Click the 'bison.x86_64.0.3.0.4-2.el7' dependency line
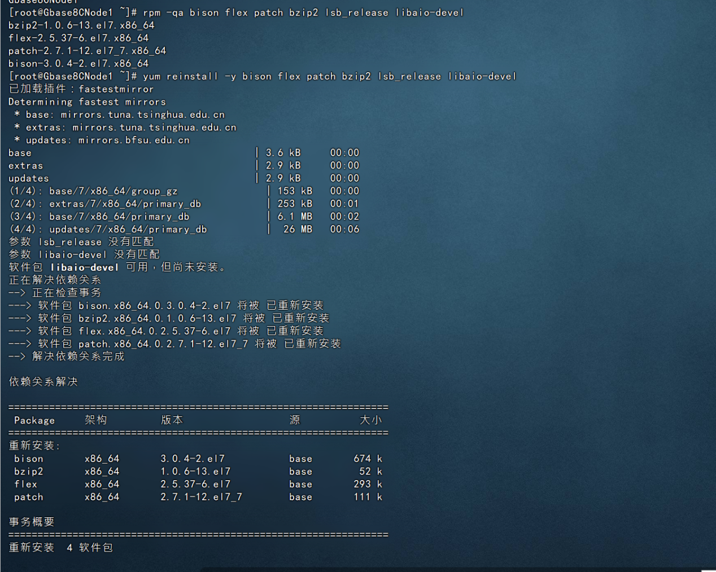Image resolution: width=716 pixels, height=572 pixels. (x=166, y=306)
